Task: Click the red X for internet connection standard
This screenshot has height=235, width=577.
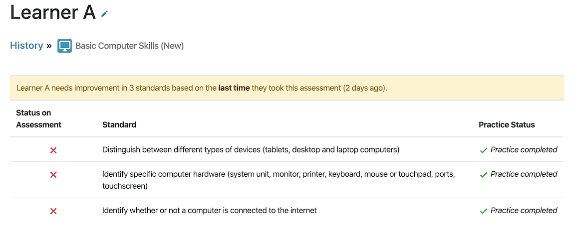Action: [53, 211]
